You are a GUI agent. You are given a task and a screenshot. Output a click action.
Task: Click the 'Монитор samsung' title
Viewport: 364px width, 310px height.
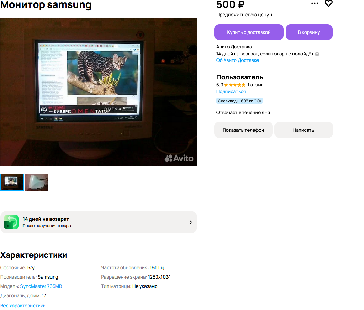point(46,5)
